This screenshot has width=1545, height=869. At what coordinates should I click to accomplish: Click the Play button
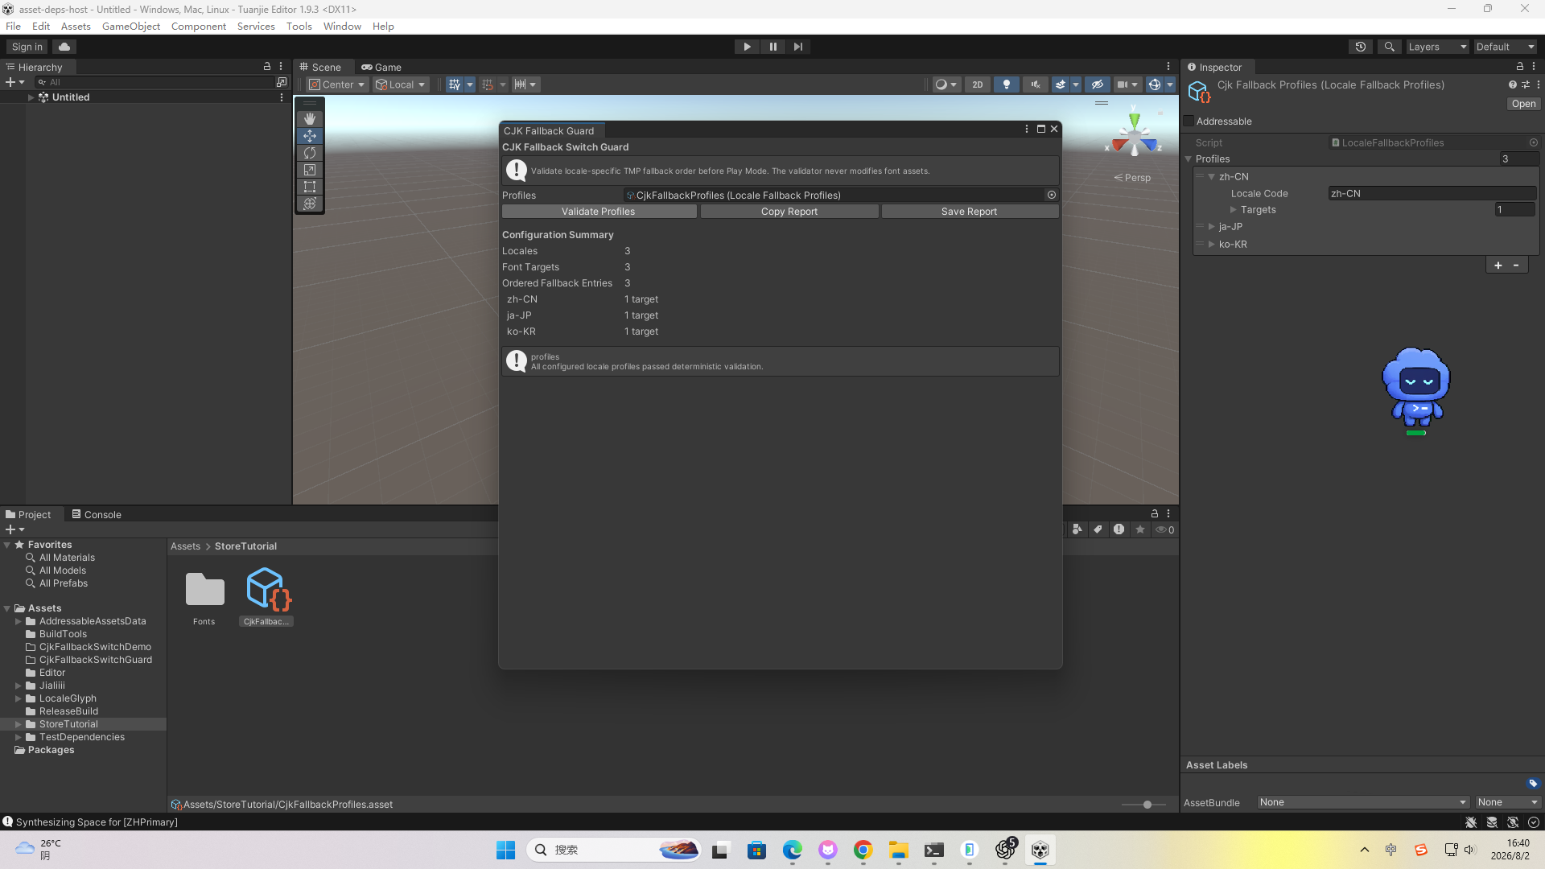click(747, 47)
